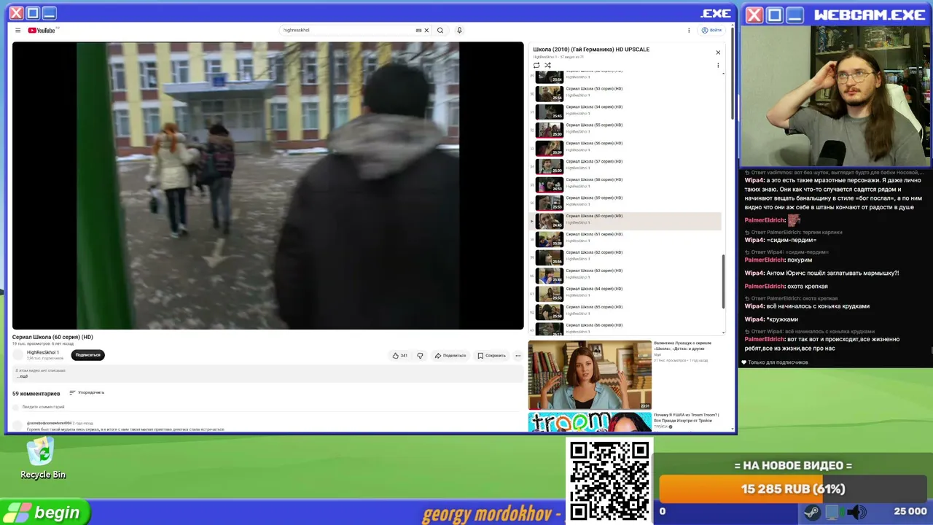Select the 63 серия playlist thumbnail
The width and height of the screenshot is (933, 525).
coord(550,276)
